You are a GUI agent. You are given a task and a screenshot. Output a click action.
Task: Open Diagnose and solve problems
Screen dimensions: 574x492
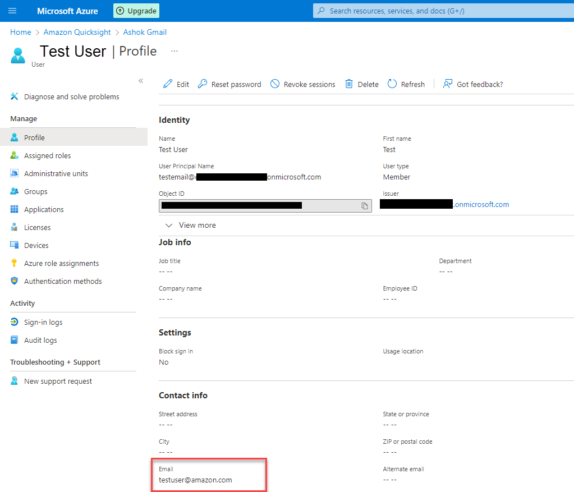coord(71,96)
